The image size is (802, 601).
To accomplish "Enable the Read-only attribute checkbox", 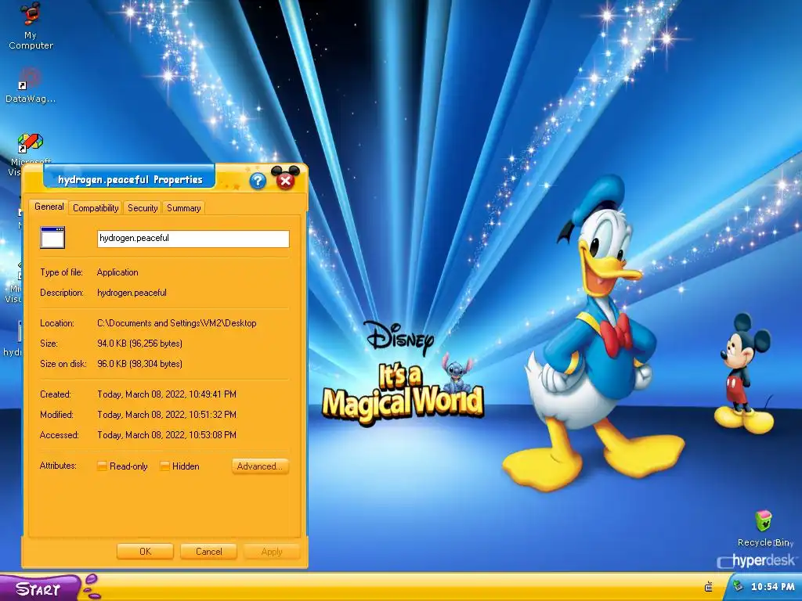I will (x=102, y=466).
